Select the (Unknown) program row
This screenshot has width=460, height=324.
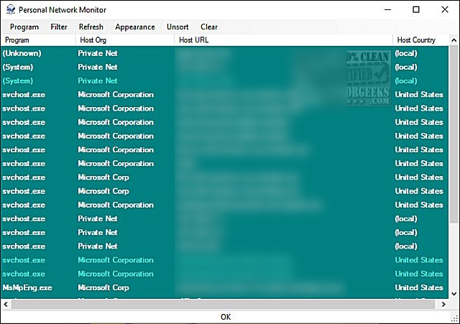coord(225,53)
